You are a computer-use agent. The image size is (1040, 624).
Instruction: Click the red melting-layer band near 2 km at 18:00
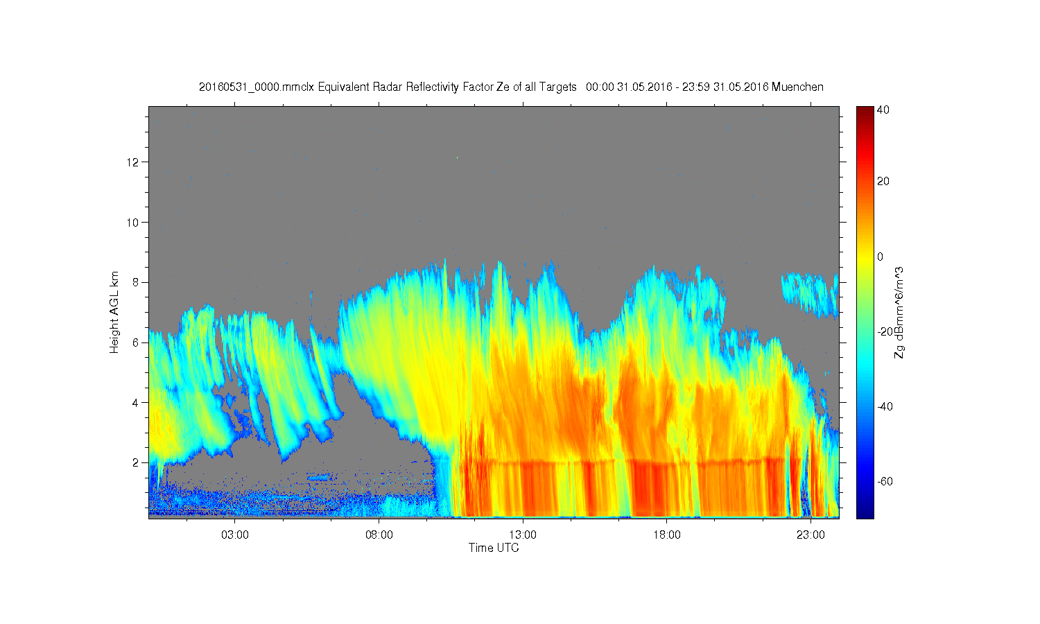(x=667, y=463)
